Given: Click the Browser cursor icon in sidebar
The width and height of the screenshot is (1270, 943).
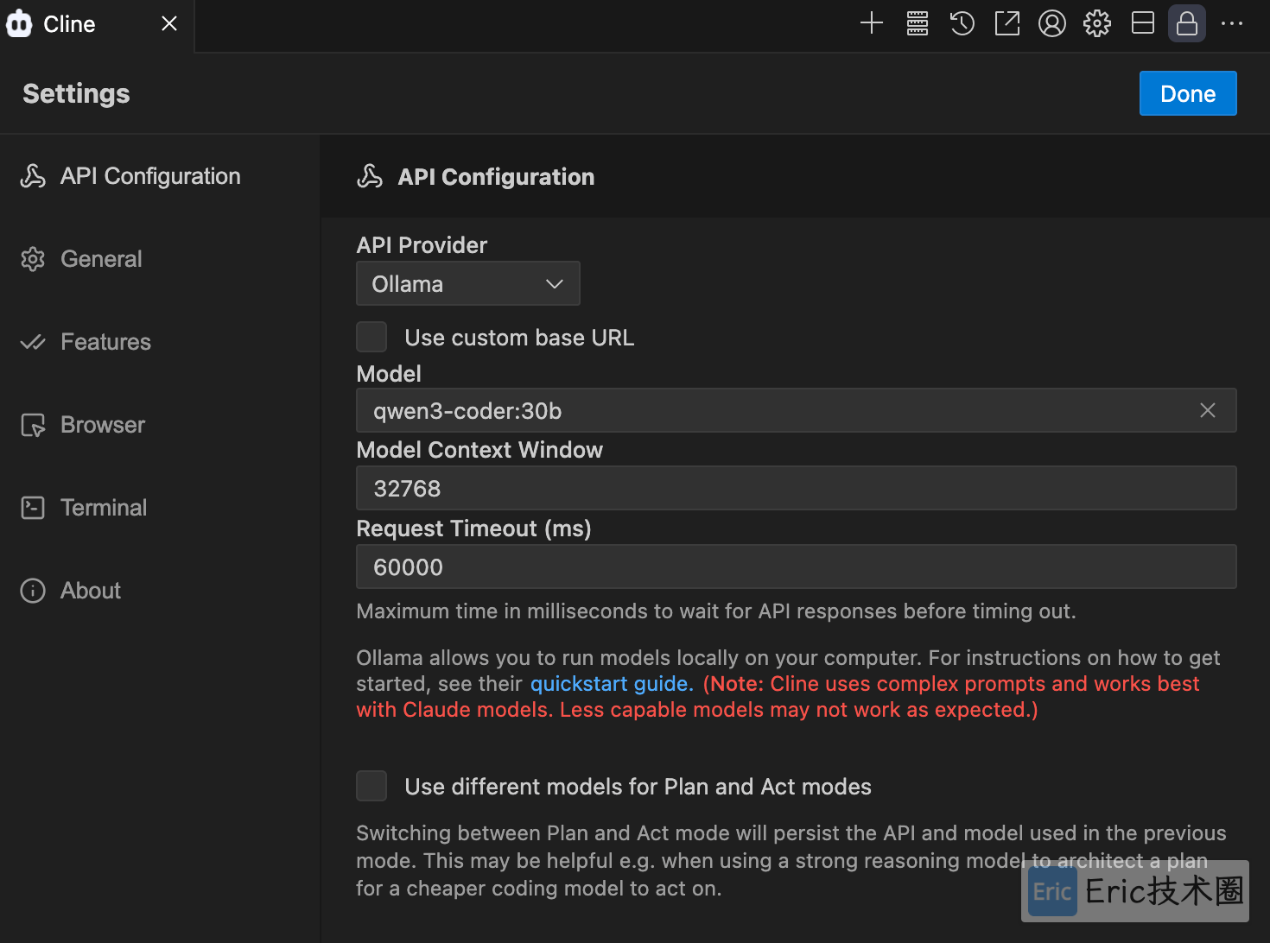Looking at the screenshot, I should [33, 425].
